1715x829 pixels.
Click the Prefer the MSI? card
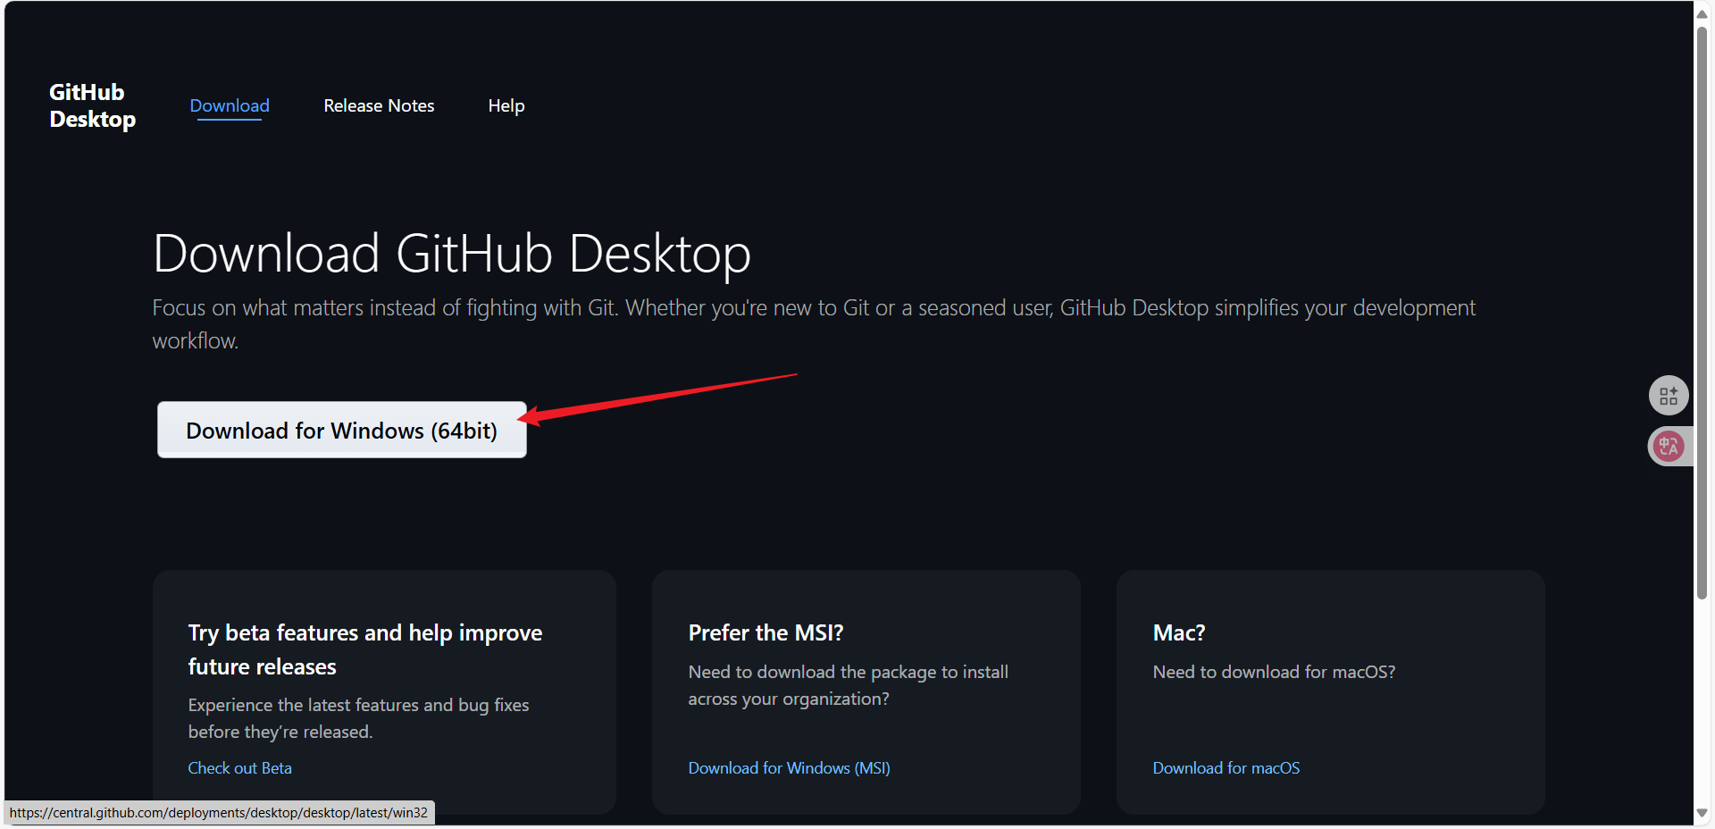(866, 692)
